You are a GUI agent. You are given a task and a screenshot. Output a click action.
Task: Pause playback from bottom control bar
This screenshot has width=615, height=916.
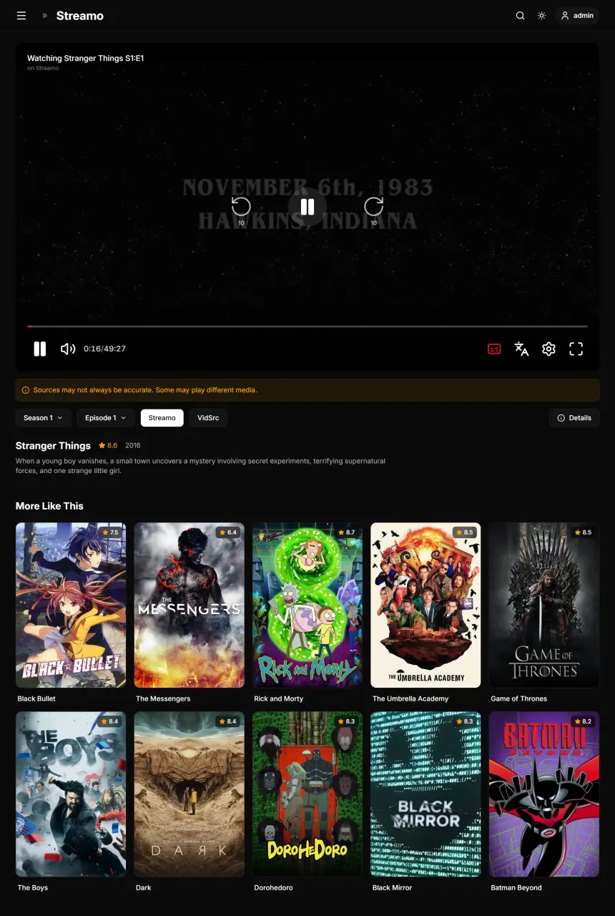(x=40, y=349)
